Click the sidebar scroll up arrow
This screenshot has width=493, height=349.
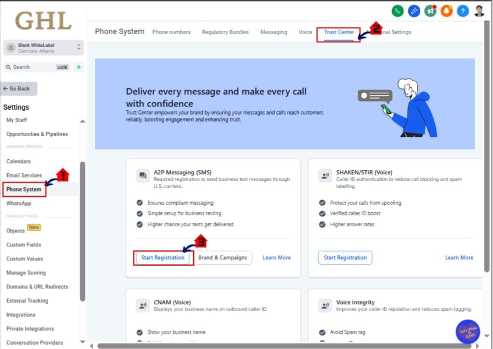tap(82, 121)
